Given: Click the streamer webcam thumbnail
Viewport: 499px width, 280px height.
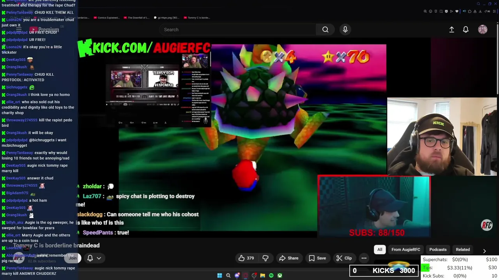Looking at the screenshot, I should (x=442, y=136).
